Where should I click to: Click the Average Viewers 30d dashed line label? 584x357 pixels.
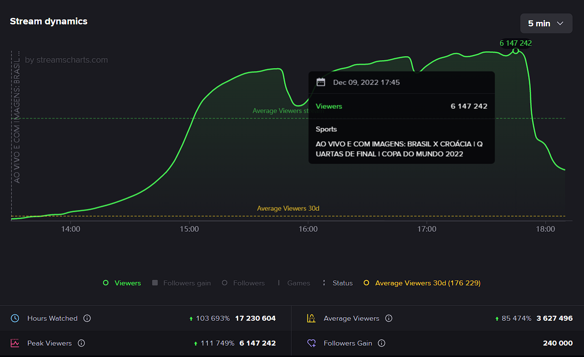coord(288,208)
